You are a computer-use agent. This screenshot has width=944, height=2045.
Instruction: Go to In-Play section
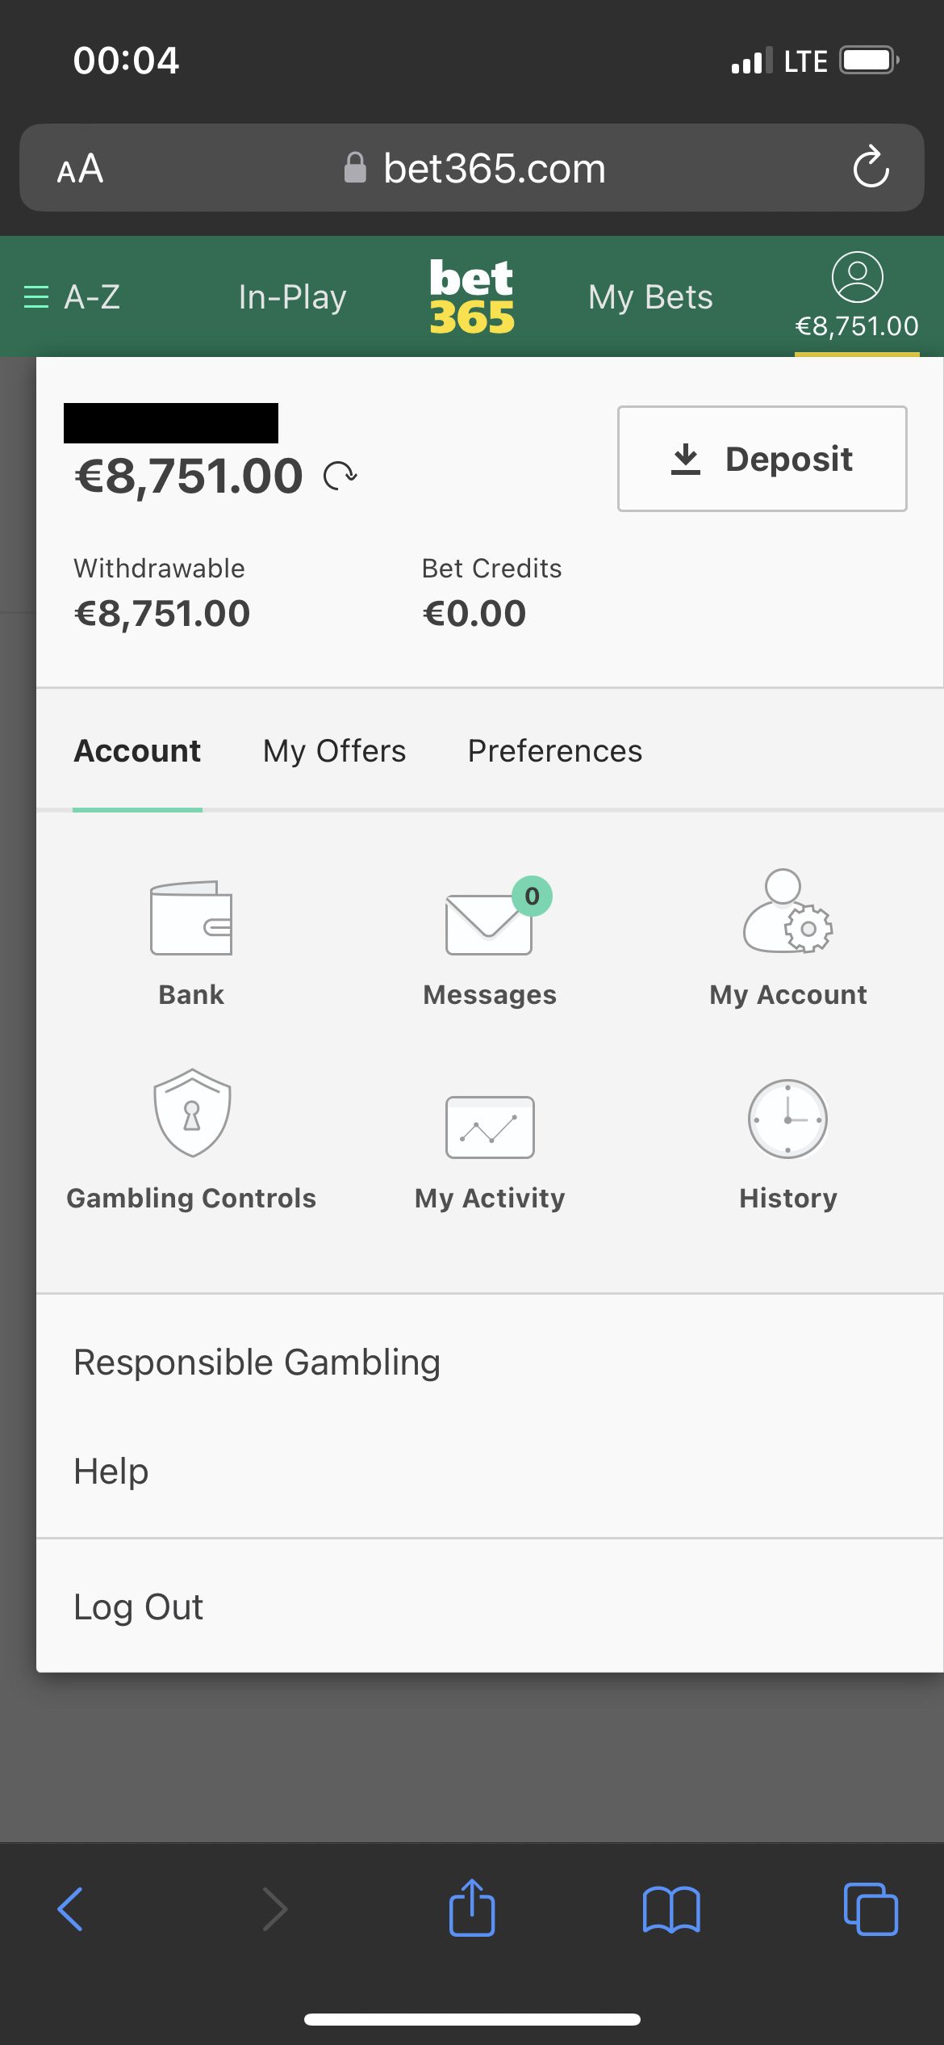click(x=292, y=297)
